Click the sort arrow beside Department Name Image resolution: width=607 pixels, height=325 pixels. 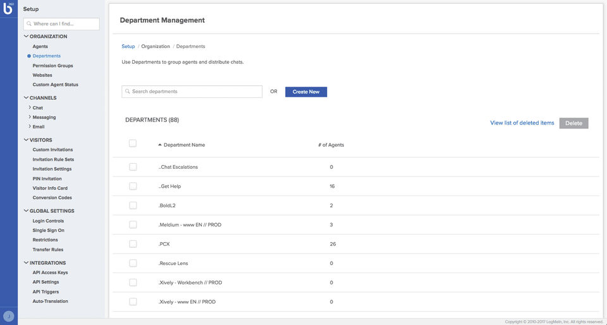tap(159, 145)
